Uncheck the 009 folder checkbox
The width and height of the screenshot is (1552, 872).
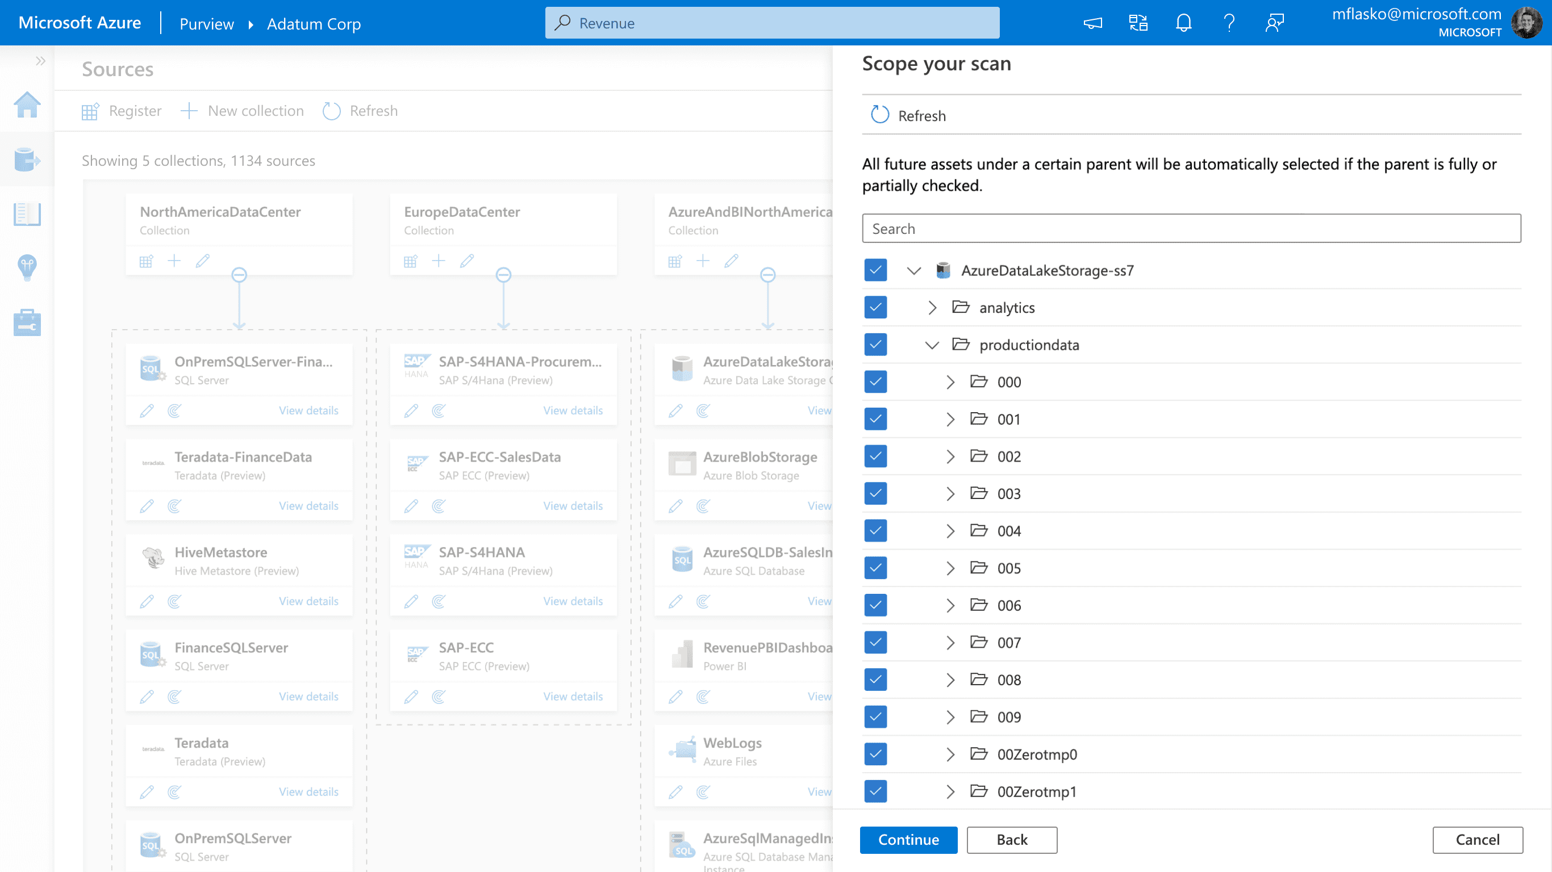(875, 717)
